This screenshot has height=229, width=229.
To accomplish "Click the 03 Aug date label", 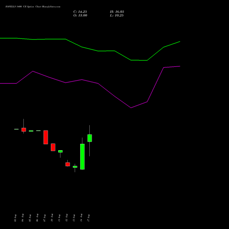I will point(15,218).
